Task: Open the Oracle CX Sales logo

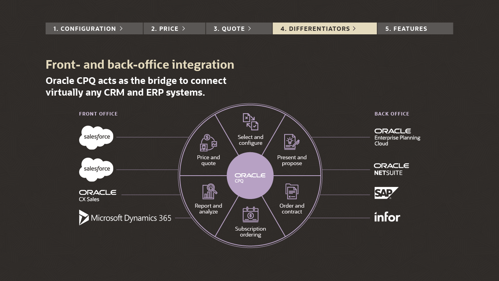Action: 97,196
